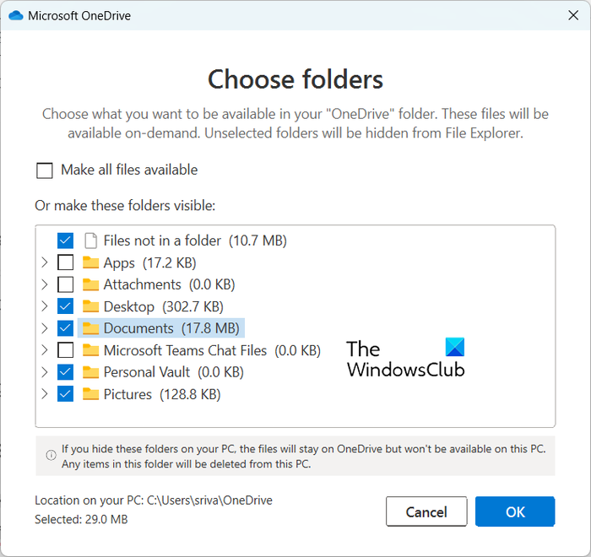Click the Apps folder icon

click(x=90, y=262)
